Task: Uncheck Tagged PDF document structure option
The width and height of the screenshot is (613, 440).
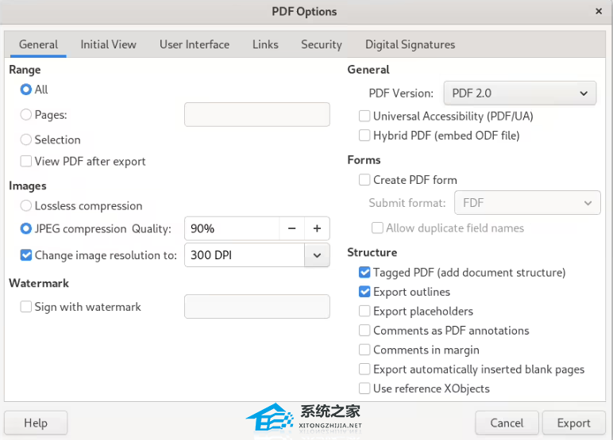Action: pos(364,273)
